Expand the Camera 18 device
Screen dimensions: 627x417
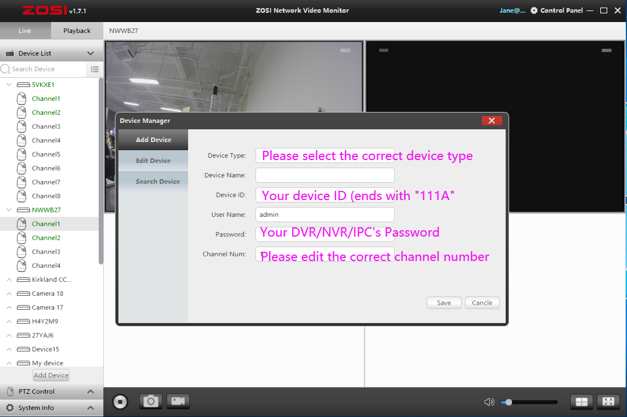click(9, 293)
